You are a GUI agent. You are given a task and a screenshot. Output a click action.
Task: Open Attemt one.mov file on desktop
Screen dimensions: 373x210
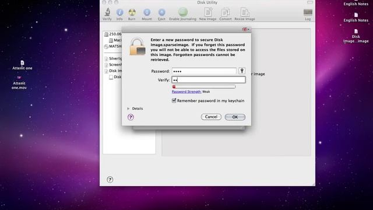click(19, 83)
